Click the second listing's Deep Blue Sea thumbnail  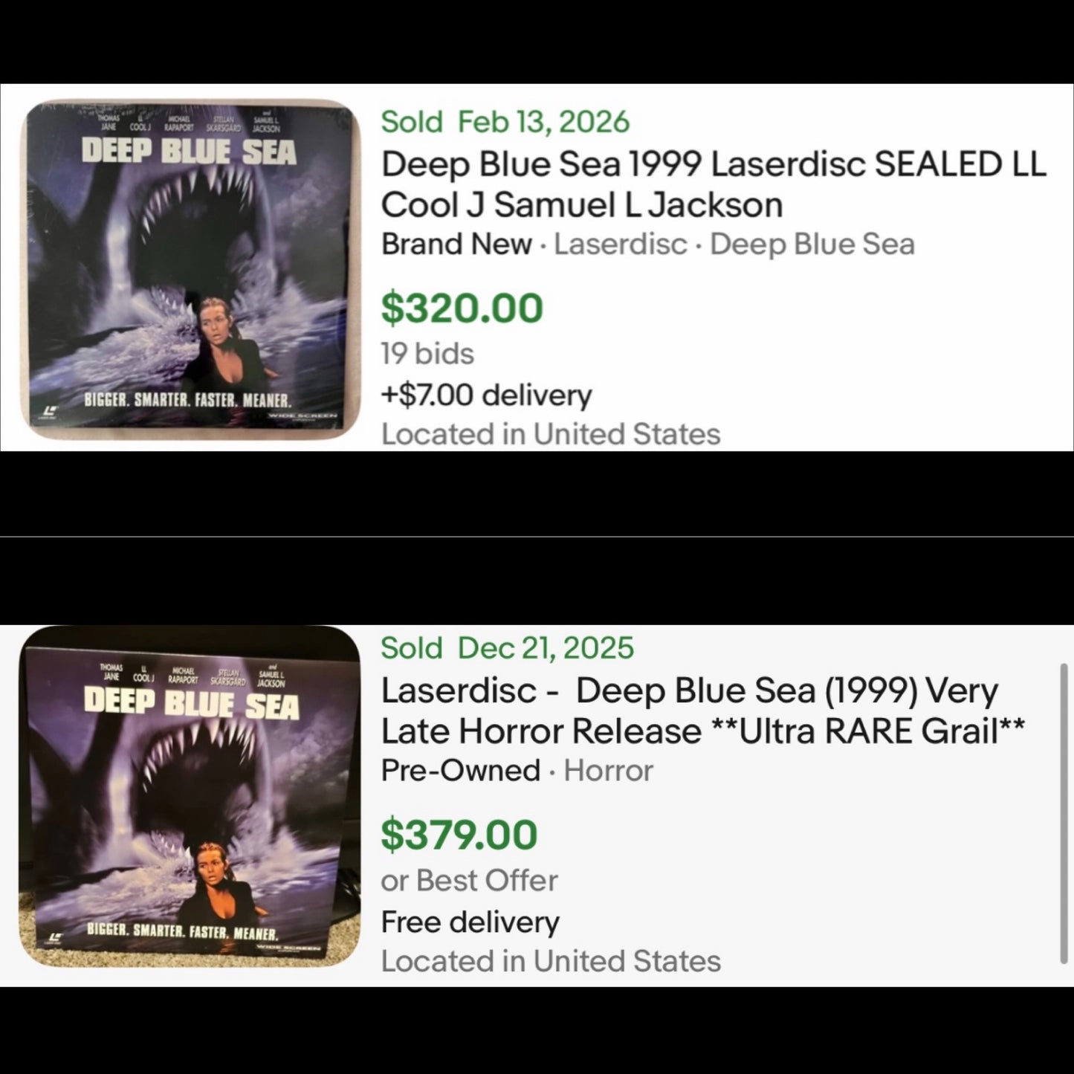186,803
